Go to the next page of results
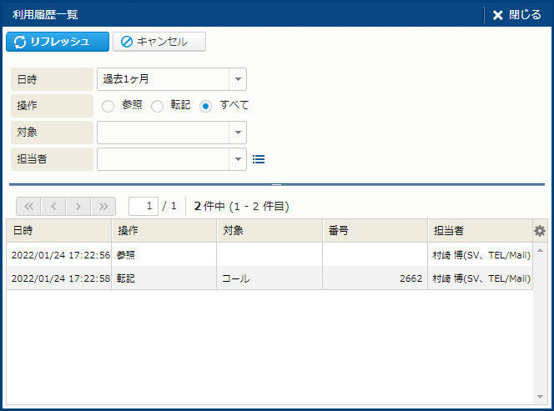 tap(78, 206)
